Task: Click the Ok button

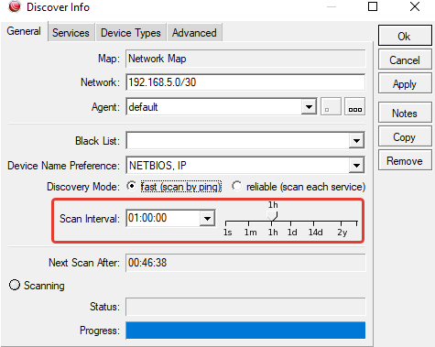Action: (405, 36)
